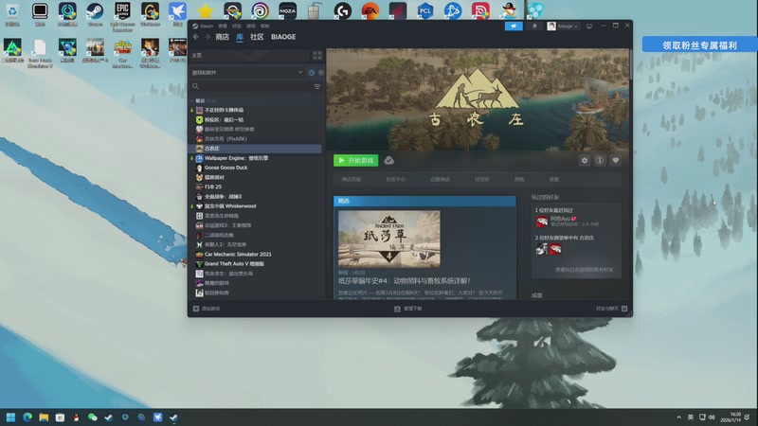Viewport: 758px width, 426px height.
Task: Go back with the Steam back arrow
Action: point(196,37)
